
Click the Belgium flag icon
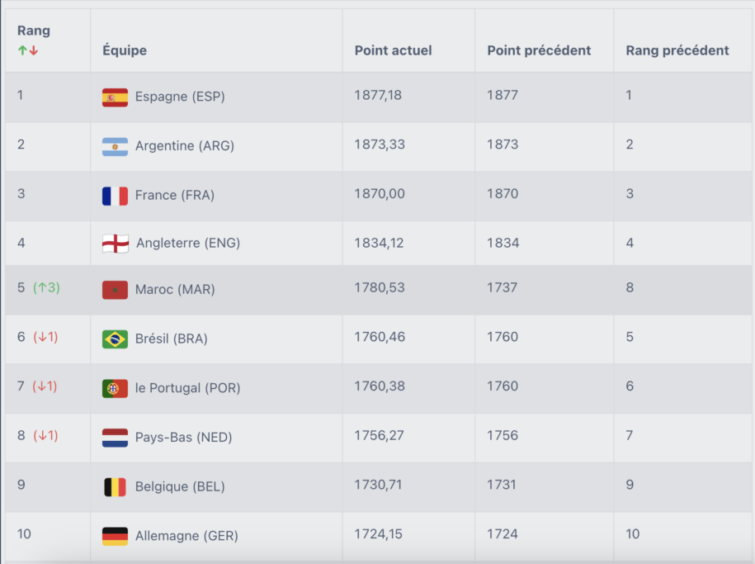pos(115,486)
